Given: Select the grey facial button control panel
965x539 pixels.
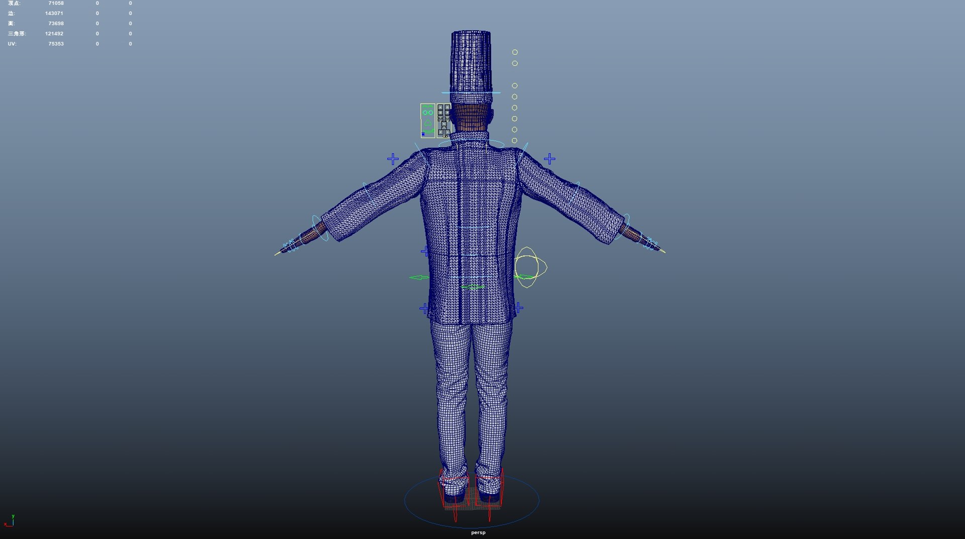Looking at the screenshot, I should (444, 121).
